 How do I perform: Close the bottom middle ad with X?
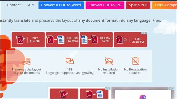point(109,89)
